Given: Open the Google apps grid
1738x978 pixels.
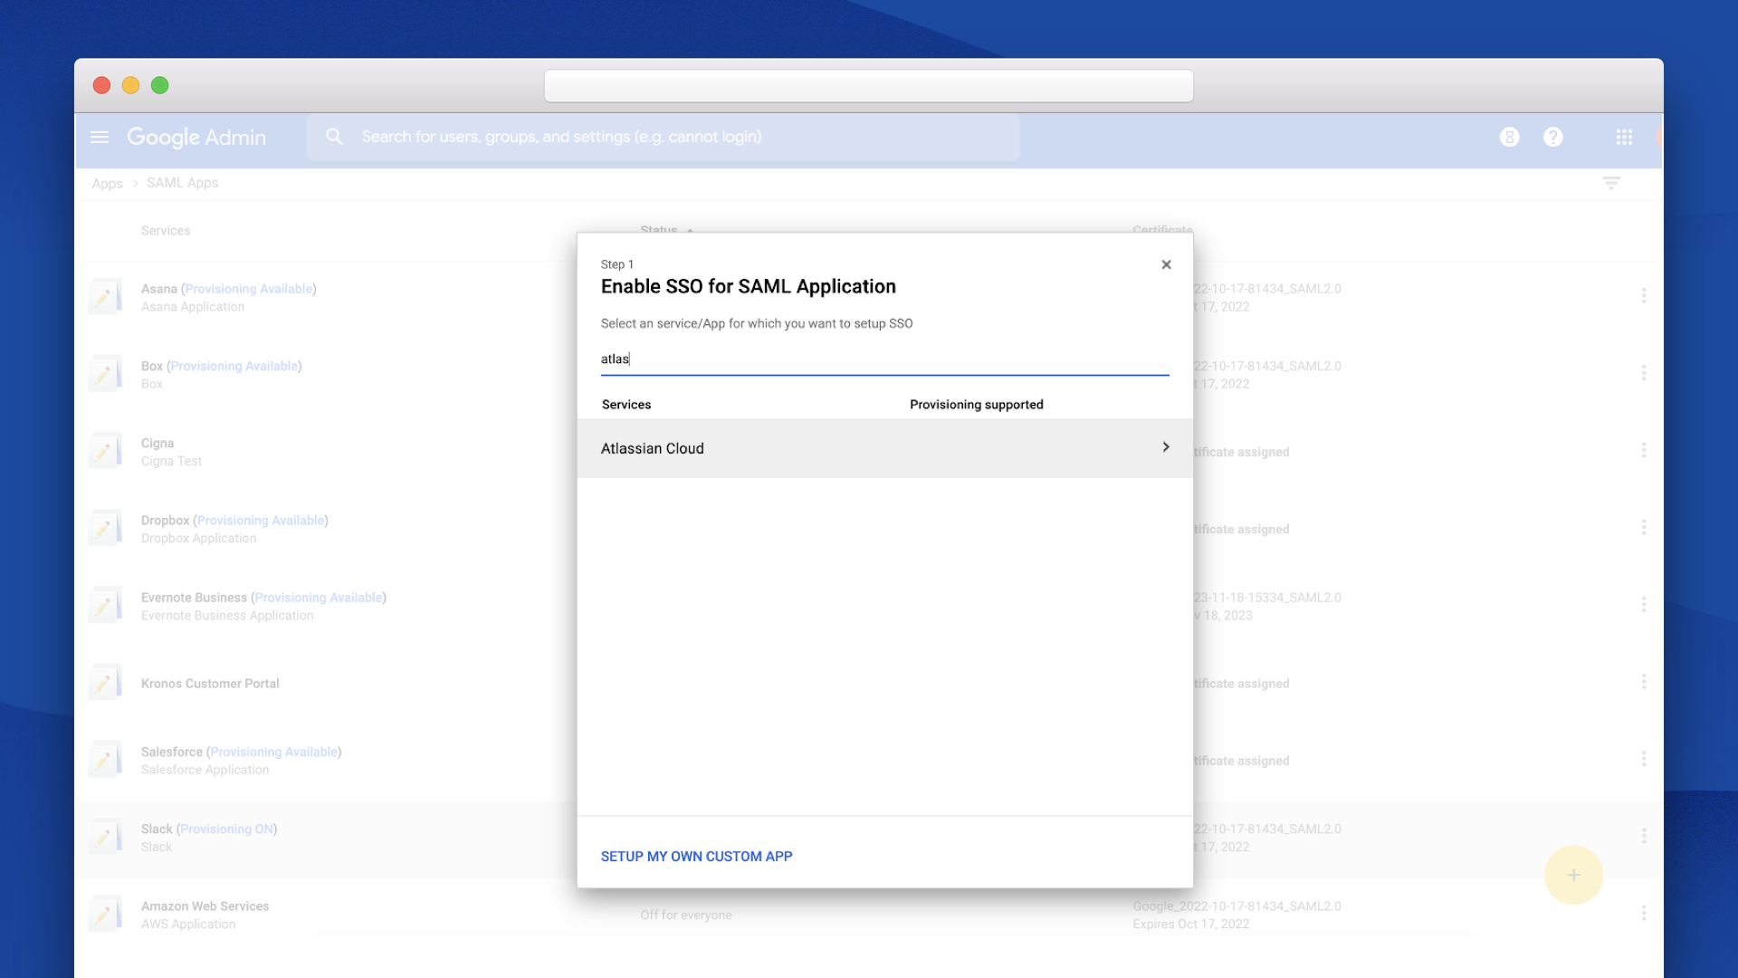Looking at the screenshot, I should point(1624,137).
